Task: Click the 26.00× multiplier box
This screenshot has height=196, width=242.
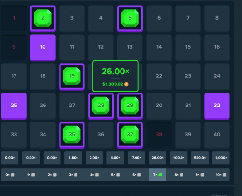Action: click(158, 158)
